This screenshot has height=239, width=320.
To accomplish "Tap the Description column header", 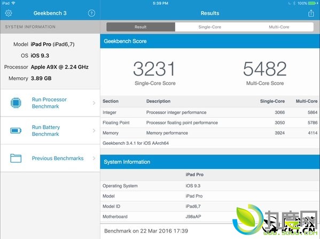I will point(158,101).
